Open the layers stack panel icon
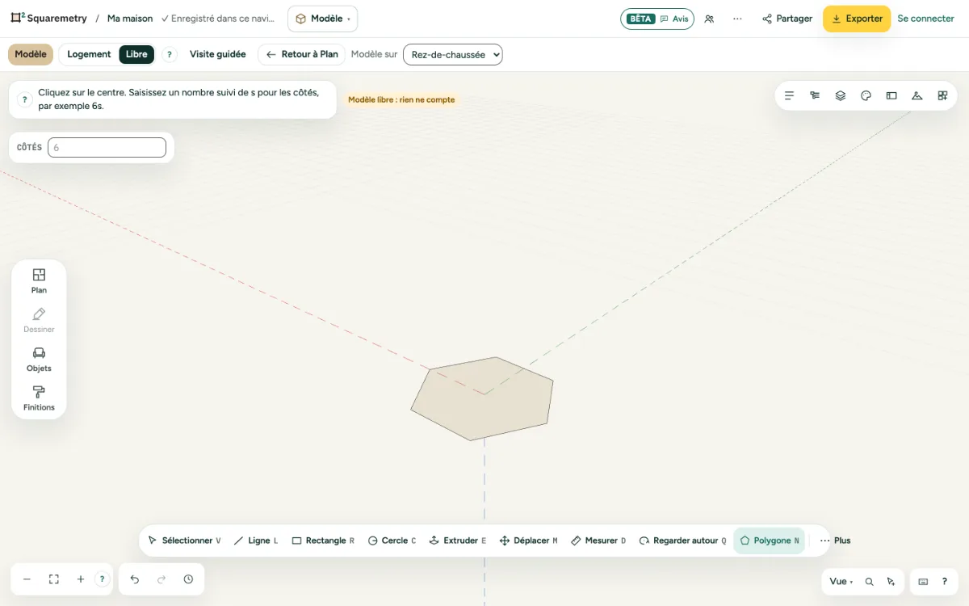Image resolution: width=969 pixels, height=606 pixels. click(x=841, y=95)
